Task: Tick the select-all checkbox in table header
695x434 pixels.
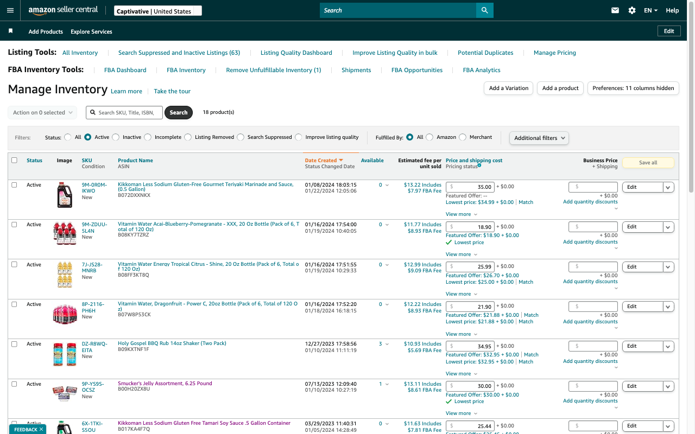Action: (14, 160)
